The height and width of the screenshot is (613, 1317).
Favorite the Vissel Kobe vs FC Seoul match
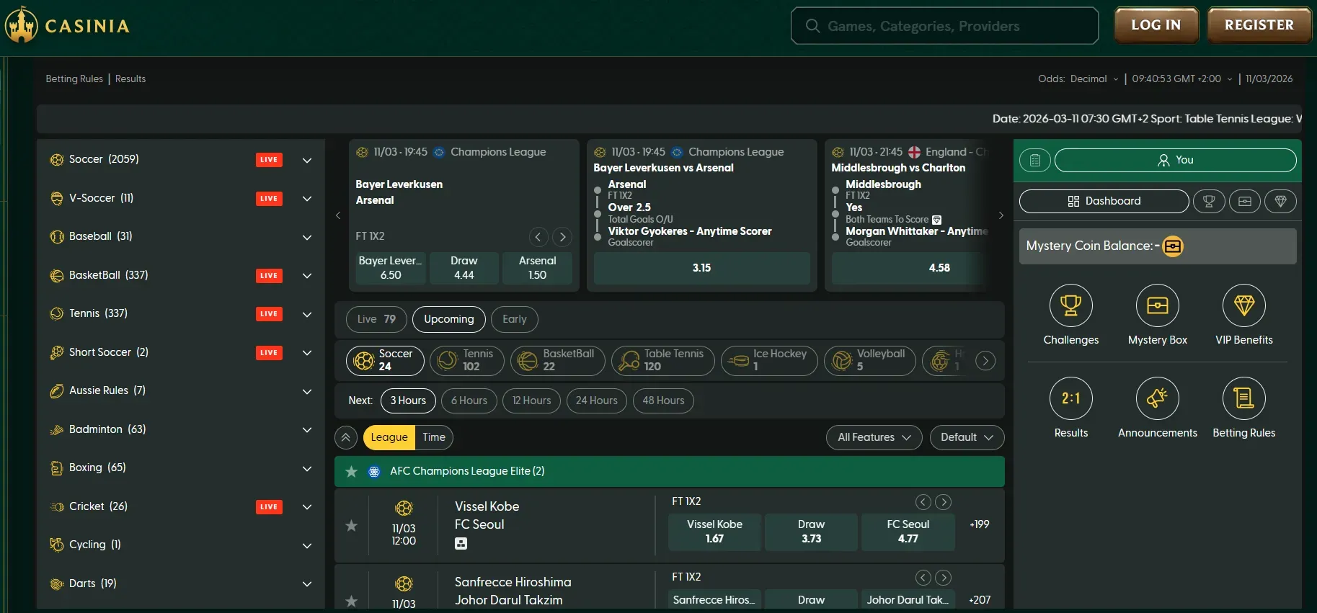pos(351,526)
